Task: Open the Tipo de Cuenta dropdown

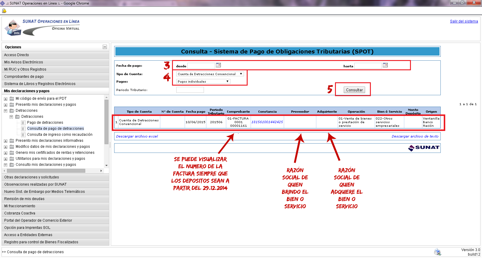Action: 210,74
